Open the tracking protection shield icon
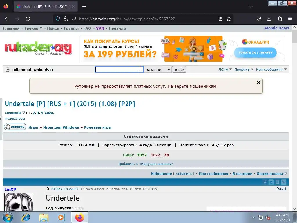The width and height of the screenshot is (297, 223). [58, 19]
